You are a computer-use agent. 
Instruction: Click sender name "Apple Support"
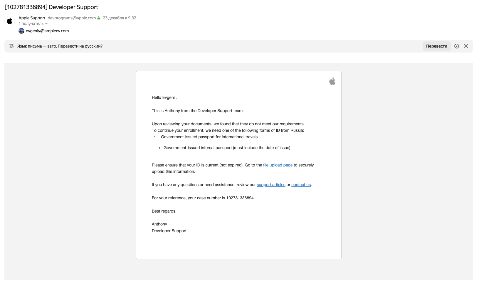[x=32, y=18]
